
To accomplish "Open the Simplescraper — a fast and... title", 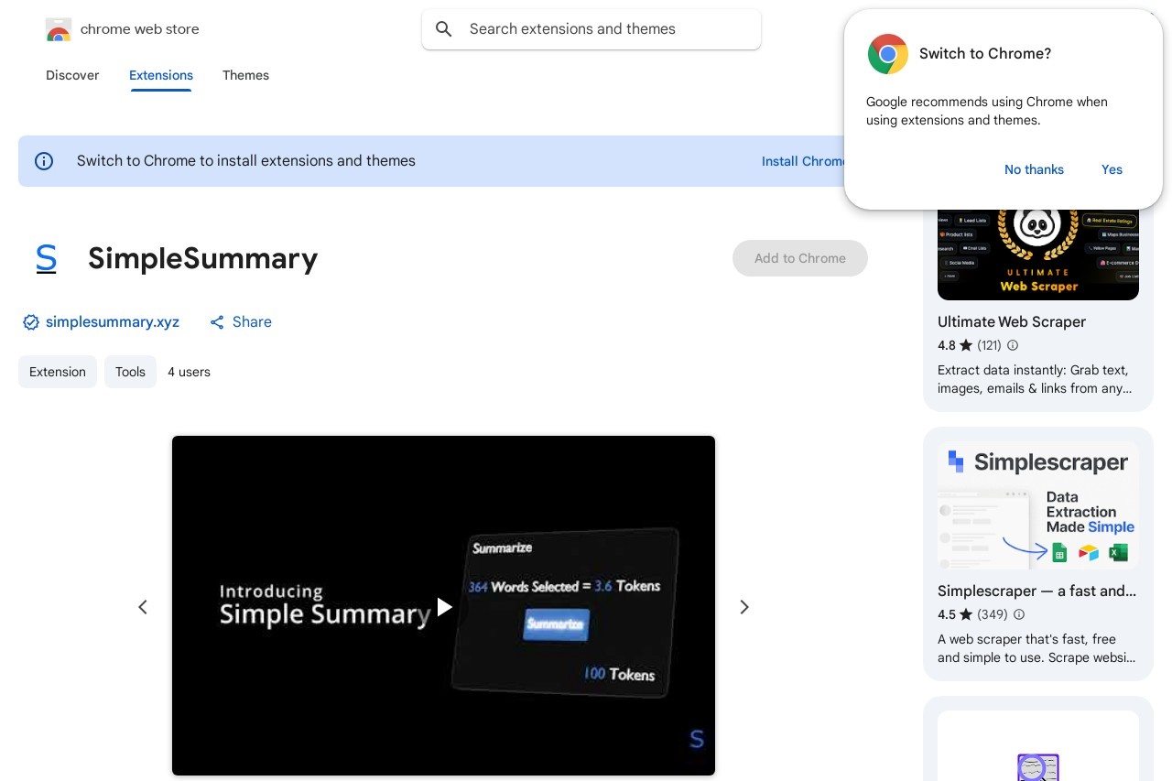I will (x=1036, y=591).
